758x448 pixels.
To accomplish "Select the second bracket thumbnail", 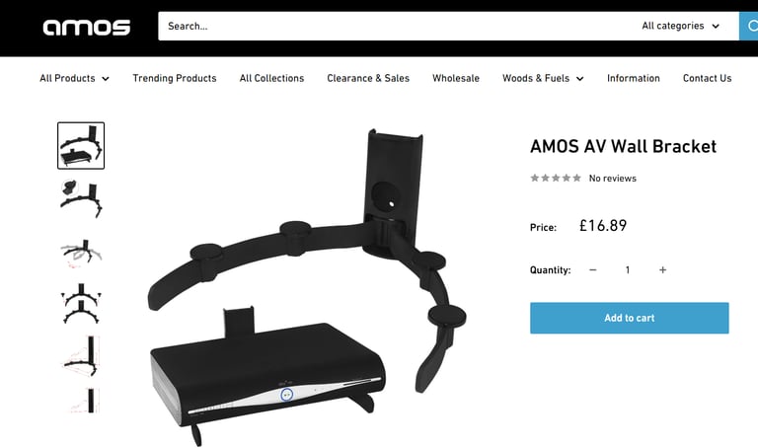I will 81,198.
